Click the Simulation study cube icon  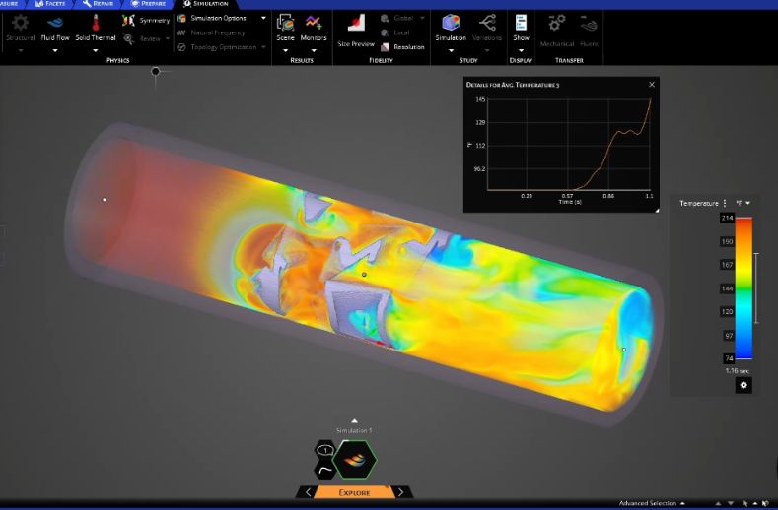tap(451, 23)
